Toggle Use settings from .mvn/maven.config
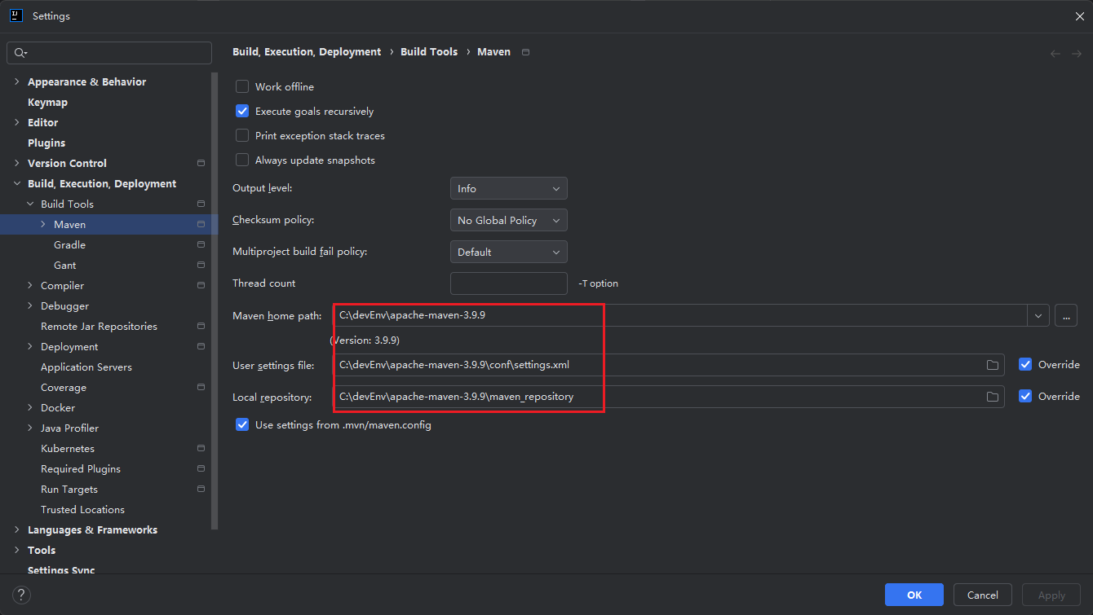This screenshot has height=615, width=1093. click(x=242, y=424)
